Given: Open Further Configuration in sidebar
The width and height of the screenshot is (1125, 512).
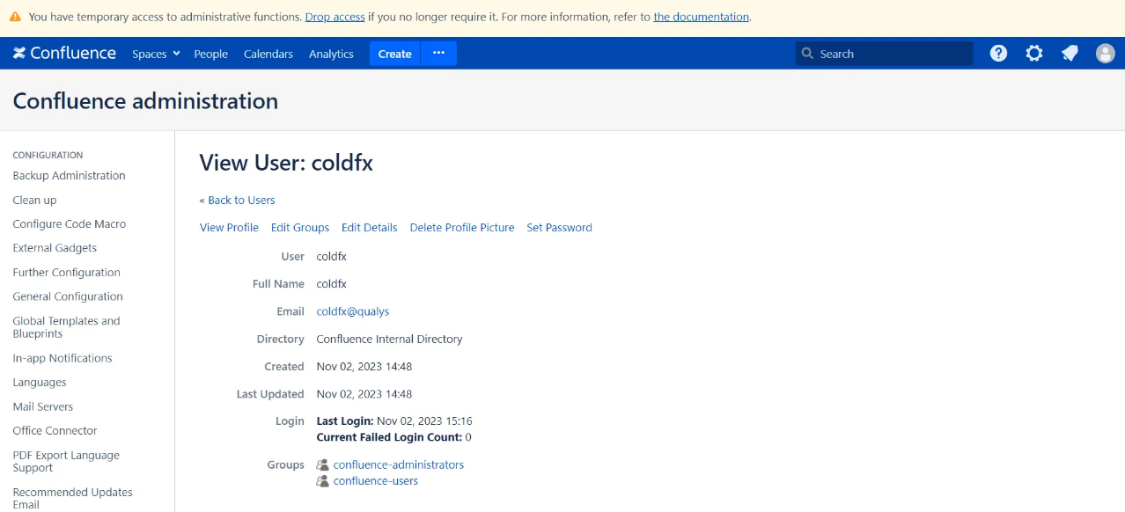Looking at the screenshot, I should click(x=66, y=272).
